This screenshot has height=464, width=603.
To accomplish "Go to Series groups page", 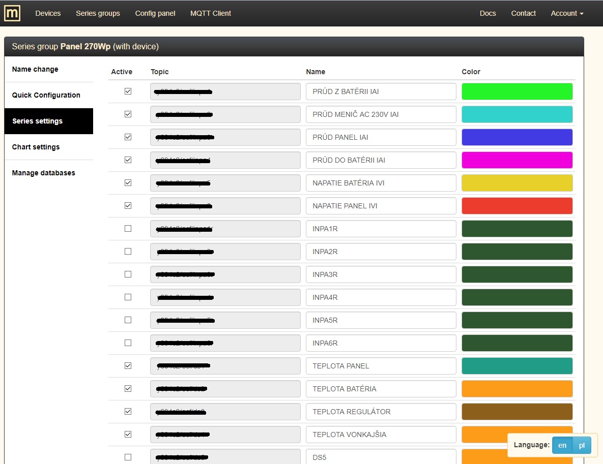I will (x=98, y=13).
